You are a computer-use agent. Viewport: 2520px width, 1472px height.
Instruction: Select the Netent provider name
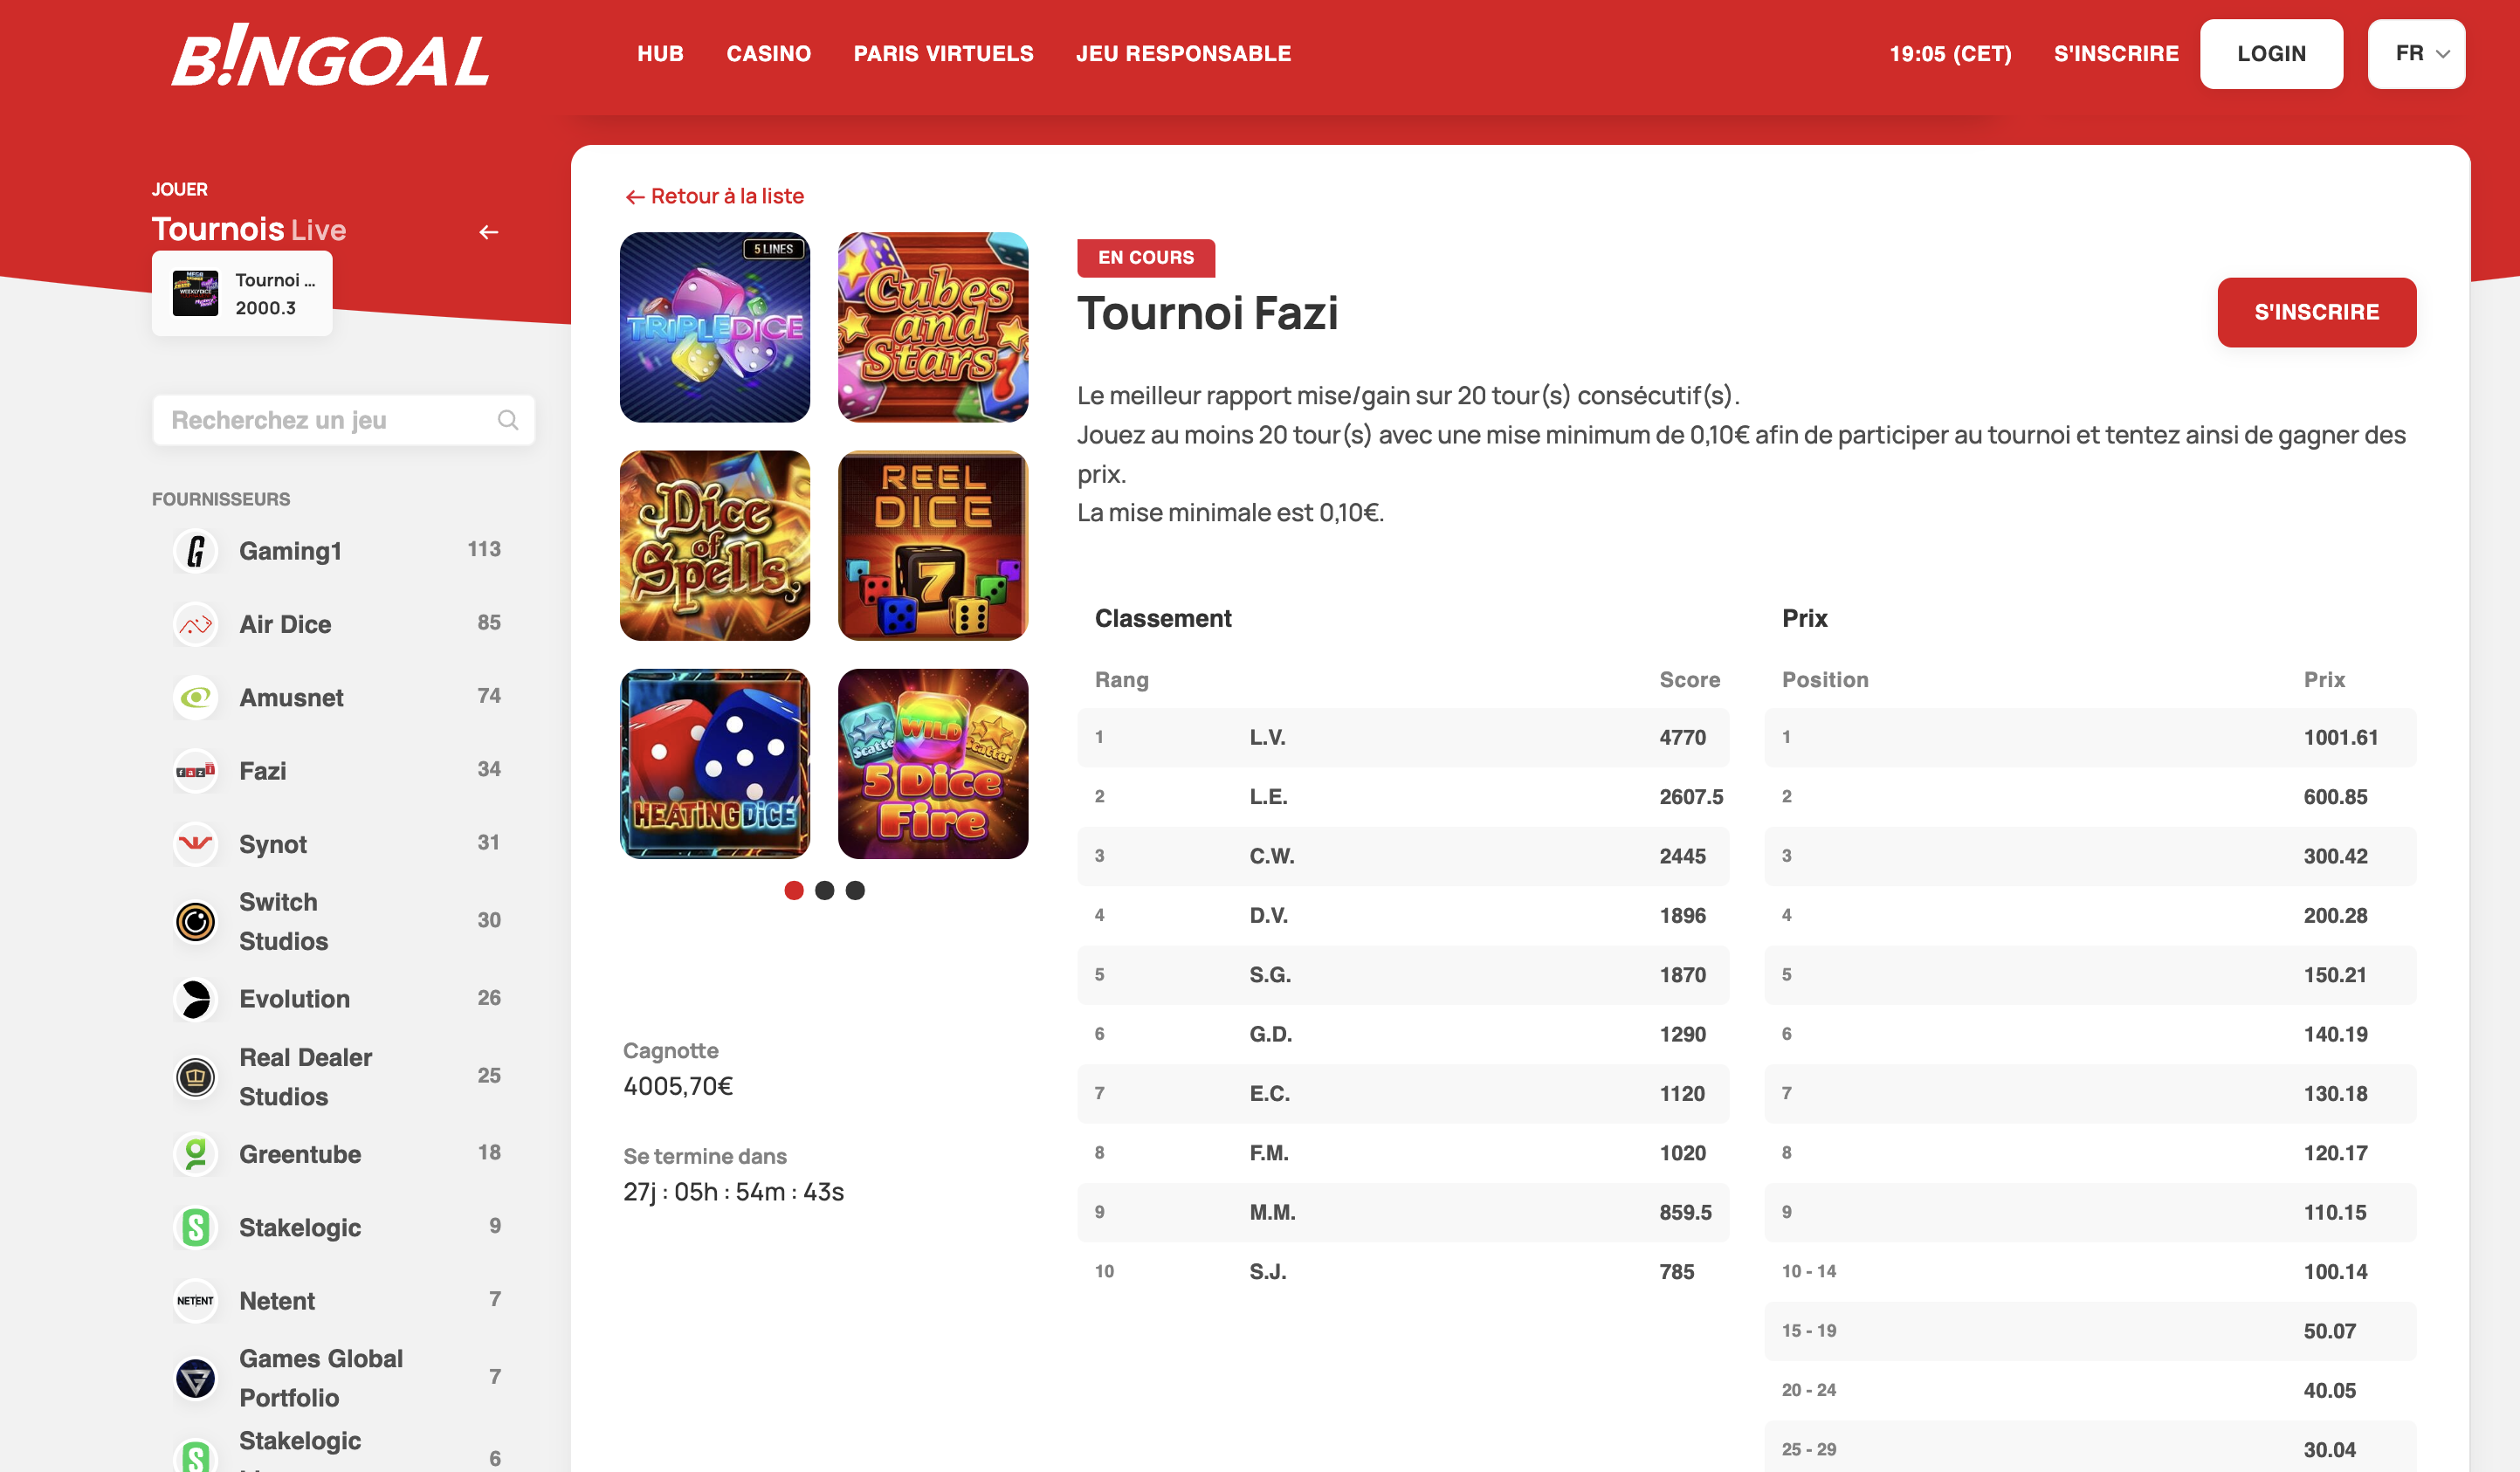(x=277, y=1301)
